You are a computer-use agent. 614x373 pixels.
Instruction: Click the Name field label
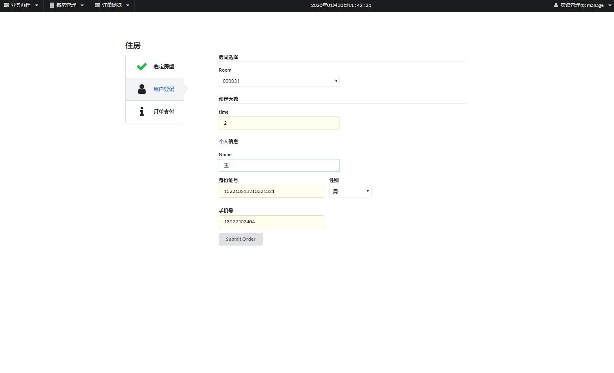point(225,155)
